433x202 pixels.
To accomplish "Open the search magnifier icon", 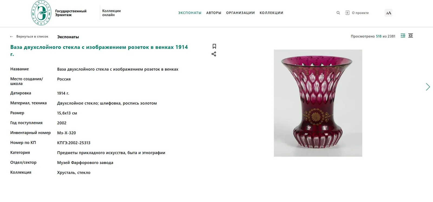I will (338, 13).
